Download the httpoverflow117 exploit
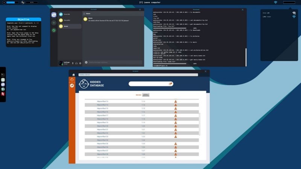 pos(175,116)
